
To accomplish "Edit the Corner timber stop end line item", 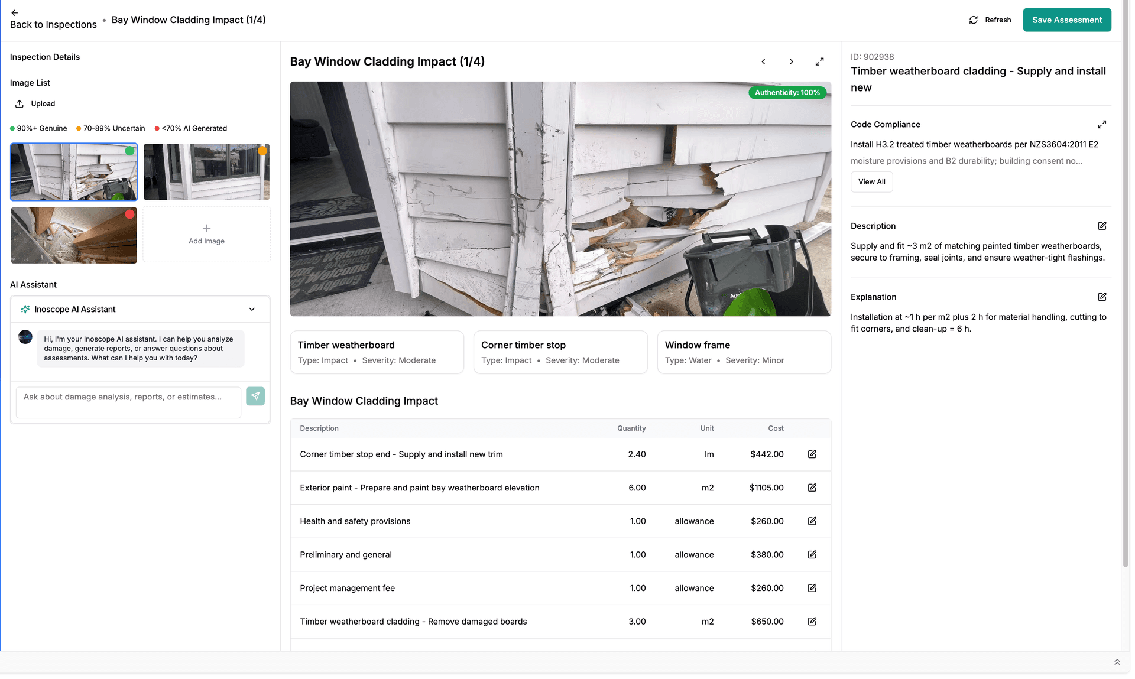I will pyautogui.click(x=812, y=454).
